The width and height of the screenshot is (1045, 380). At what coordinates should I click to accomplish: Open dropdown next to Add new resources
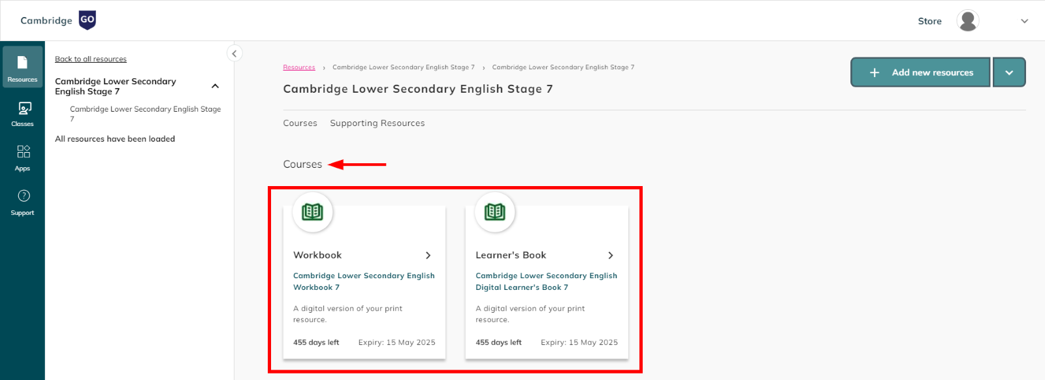click(x=1008, y=72)
